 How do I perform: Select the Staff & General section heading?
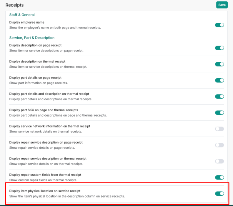[22, 15]
